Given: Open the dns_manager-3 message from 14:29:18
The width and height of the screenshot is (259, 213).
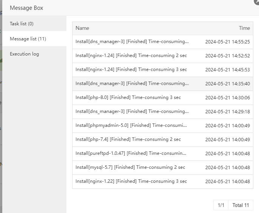Looking at the screenshot, I should click(x=132, y=111).
